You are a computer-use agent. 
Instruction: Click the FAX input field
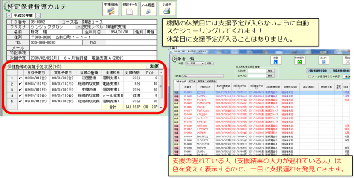point(131,42)
